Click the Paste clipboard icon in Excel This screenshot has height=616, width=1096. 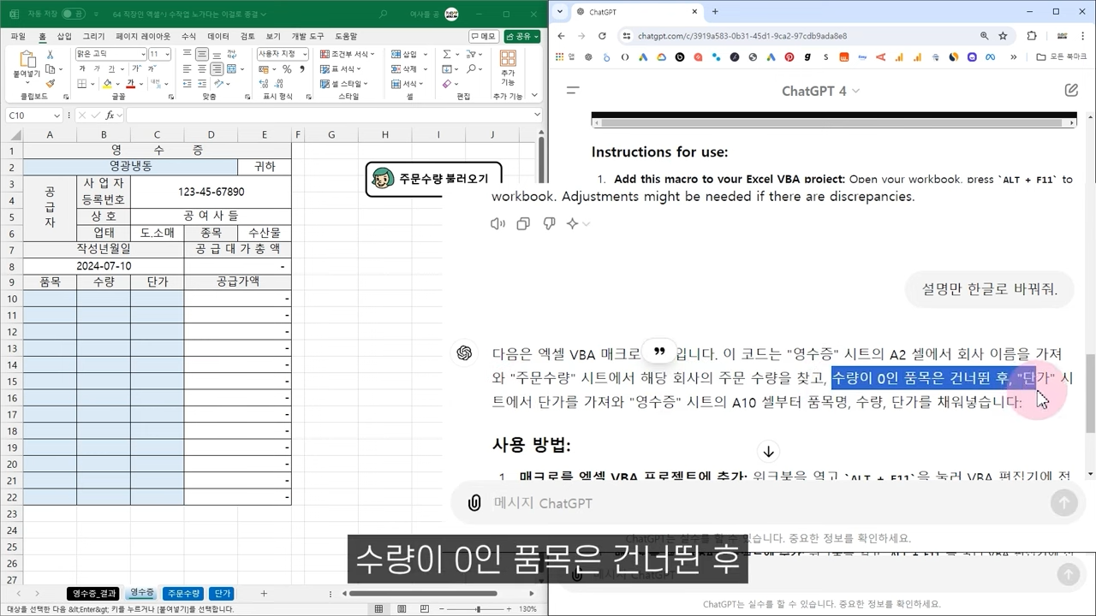(27, 60)
